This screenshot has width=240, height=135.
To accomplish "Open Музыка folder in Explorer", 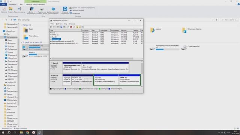I will click(x=156, y=30).
